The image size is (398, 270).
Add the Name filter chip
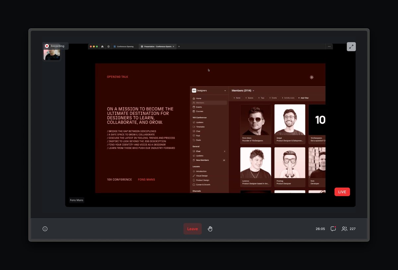237,98
